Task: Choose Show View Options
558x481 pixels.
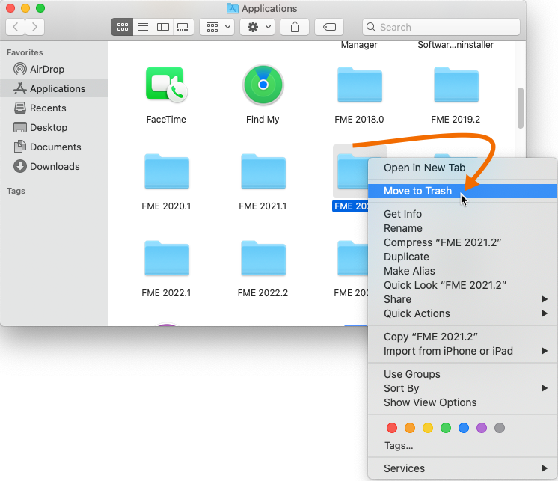Action: (x=462, y=402)
